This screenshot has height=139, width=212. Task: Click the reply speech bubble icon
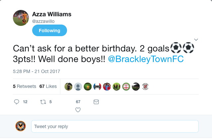click(x=17, y=102)
